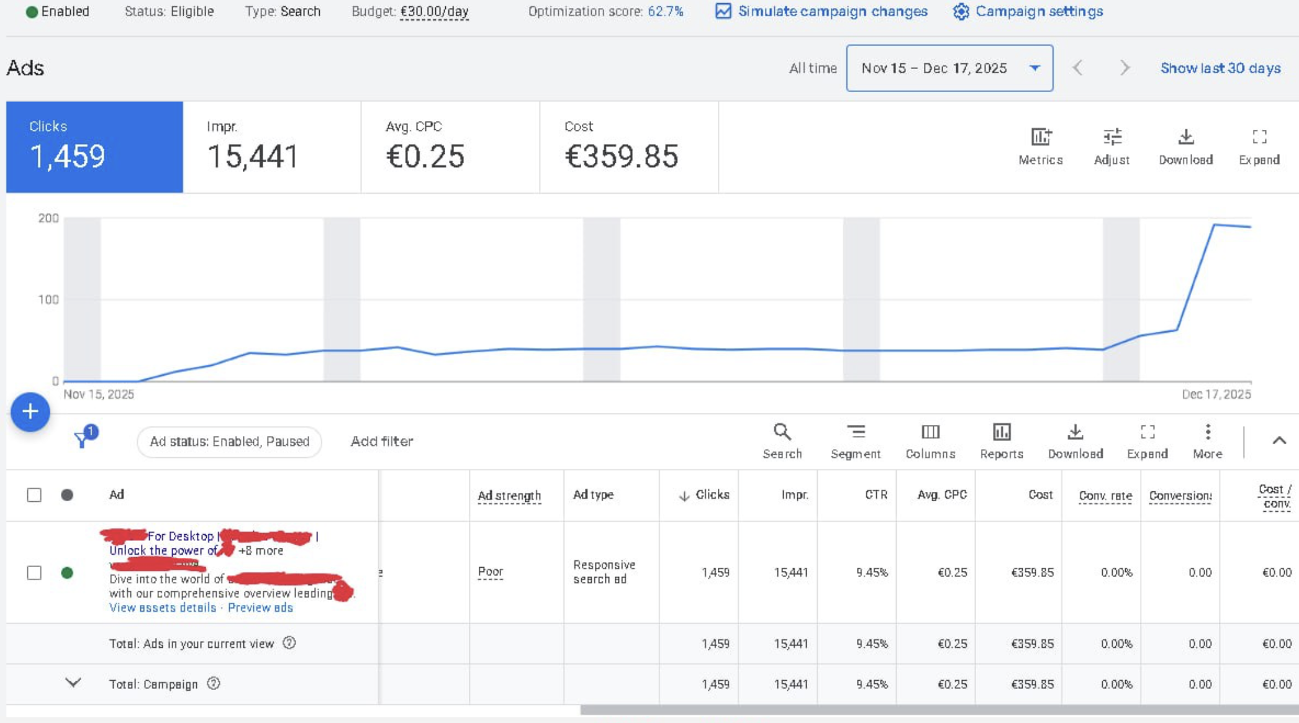
Task: Expand the Total: Campaign row chevron
Action: (x=73, y=683)
